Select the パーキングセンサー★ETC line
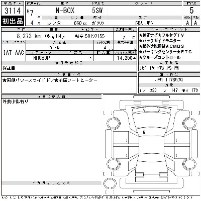This screenshot has height=201, width=201. (165, 52)
